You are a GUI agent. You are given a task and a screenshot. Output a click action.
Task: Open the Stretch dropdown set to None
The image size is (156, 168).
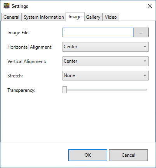pos(106,75)
